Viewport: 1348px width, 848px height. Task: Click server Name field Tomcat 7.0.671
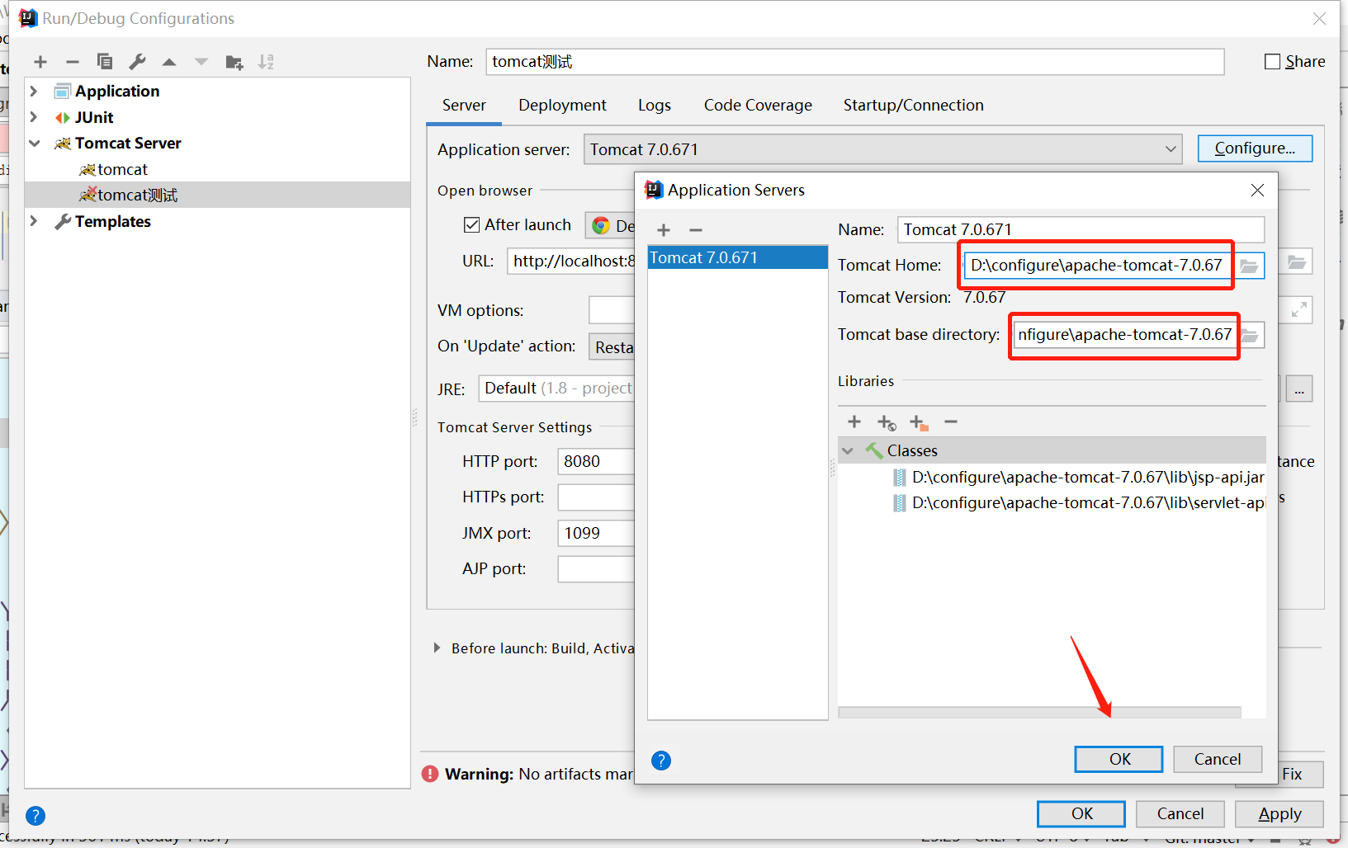(x=1081, y=230)
